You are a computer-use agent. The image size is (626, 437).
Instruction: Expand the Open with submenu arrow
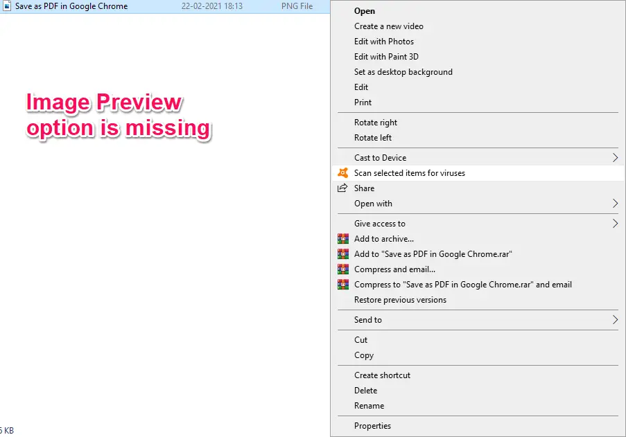[x=615, y=204]
